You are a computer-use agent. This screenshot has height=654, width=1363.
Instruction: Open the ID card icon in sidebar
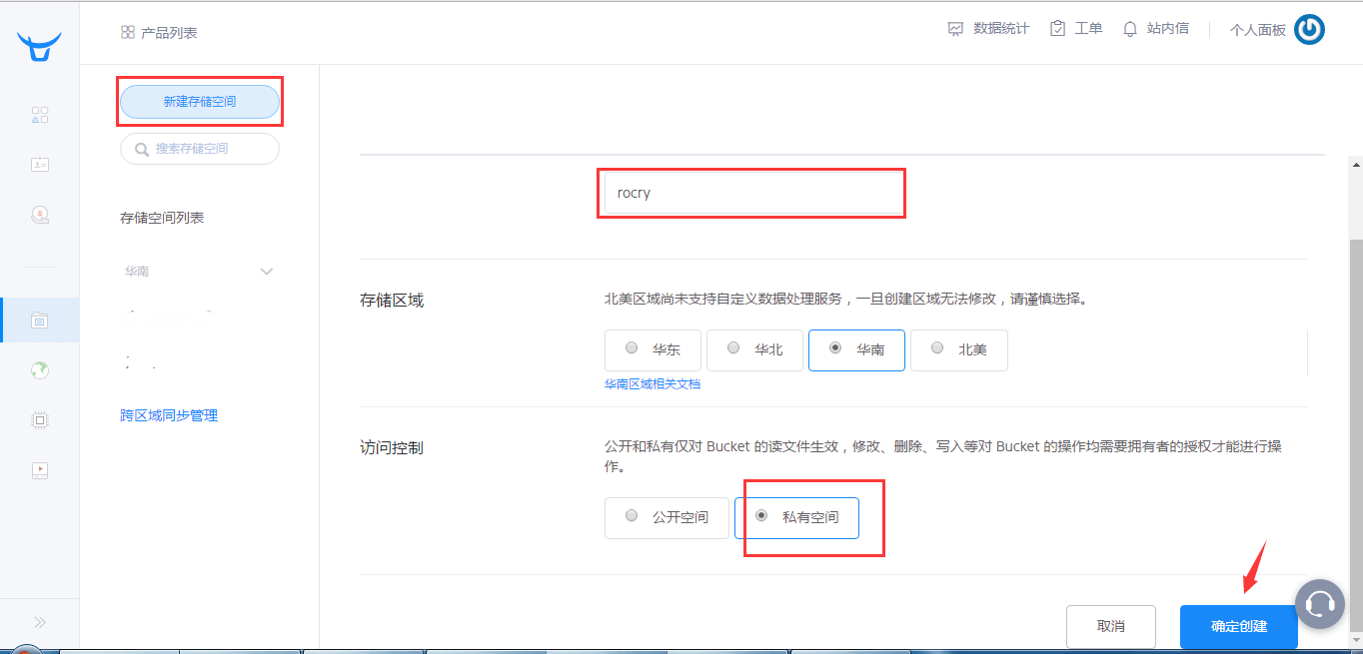[x=40, y=165]
